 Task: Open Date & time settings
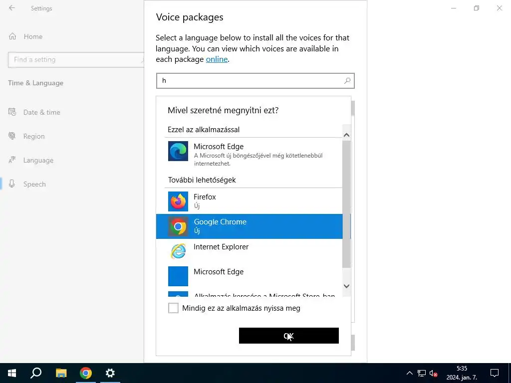coord(42,112)
